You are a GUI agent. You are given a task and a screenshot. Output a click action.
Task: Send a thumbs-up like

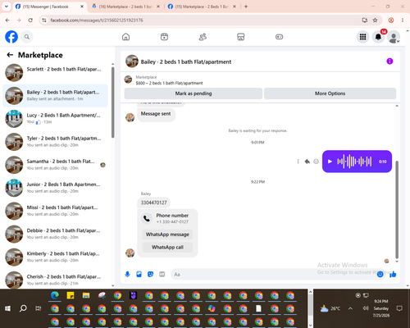click(393, 274)
